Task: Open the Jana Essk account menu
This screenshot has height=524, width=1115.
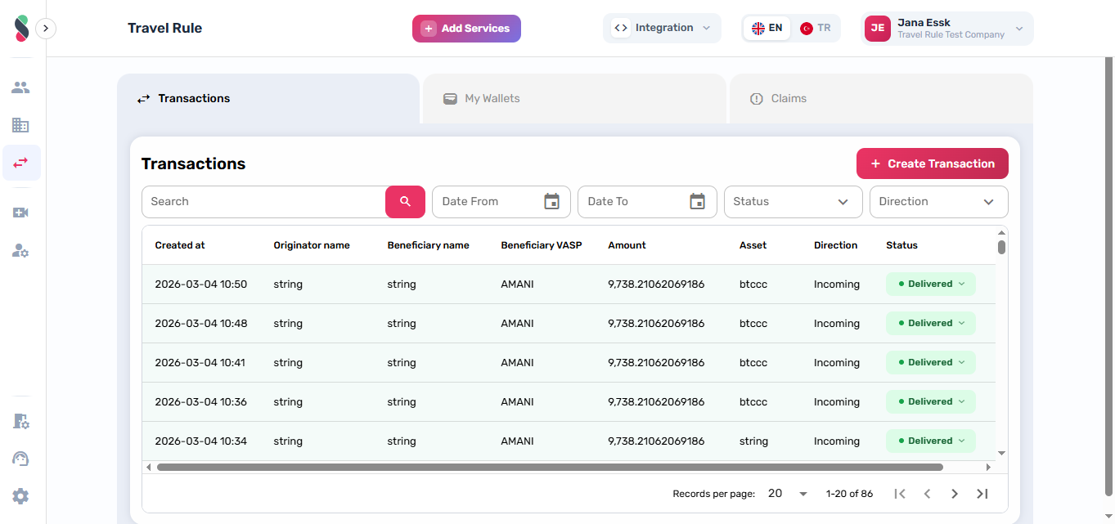Action: [949, 28]
